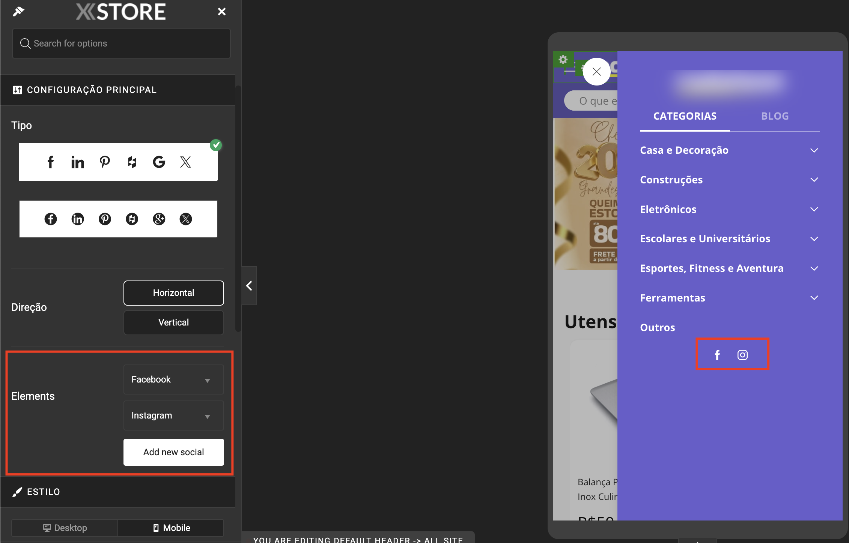The width and height of the screenshot is (849, 543).
Task: Toggle Horizontal direction for social icons
Action: click(x=174, y=292)
